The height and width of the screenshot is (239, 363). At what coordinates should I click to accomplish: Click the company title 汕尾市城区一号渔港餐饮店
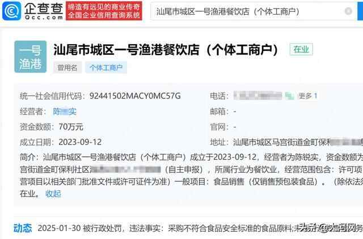click(126, 50)
